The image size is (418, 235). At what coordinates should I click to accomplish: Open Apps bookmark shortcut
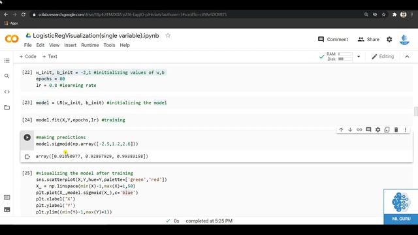(11, 23)
